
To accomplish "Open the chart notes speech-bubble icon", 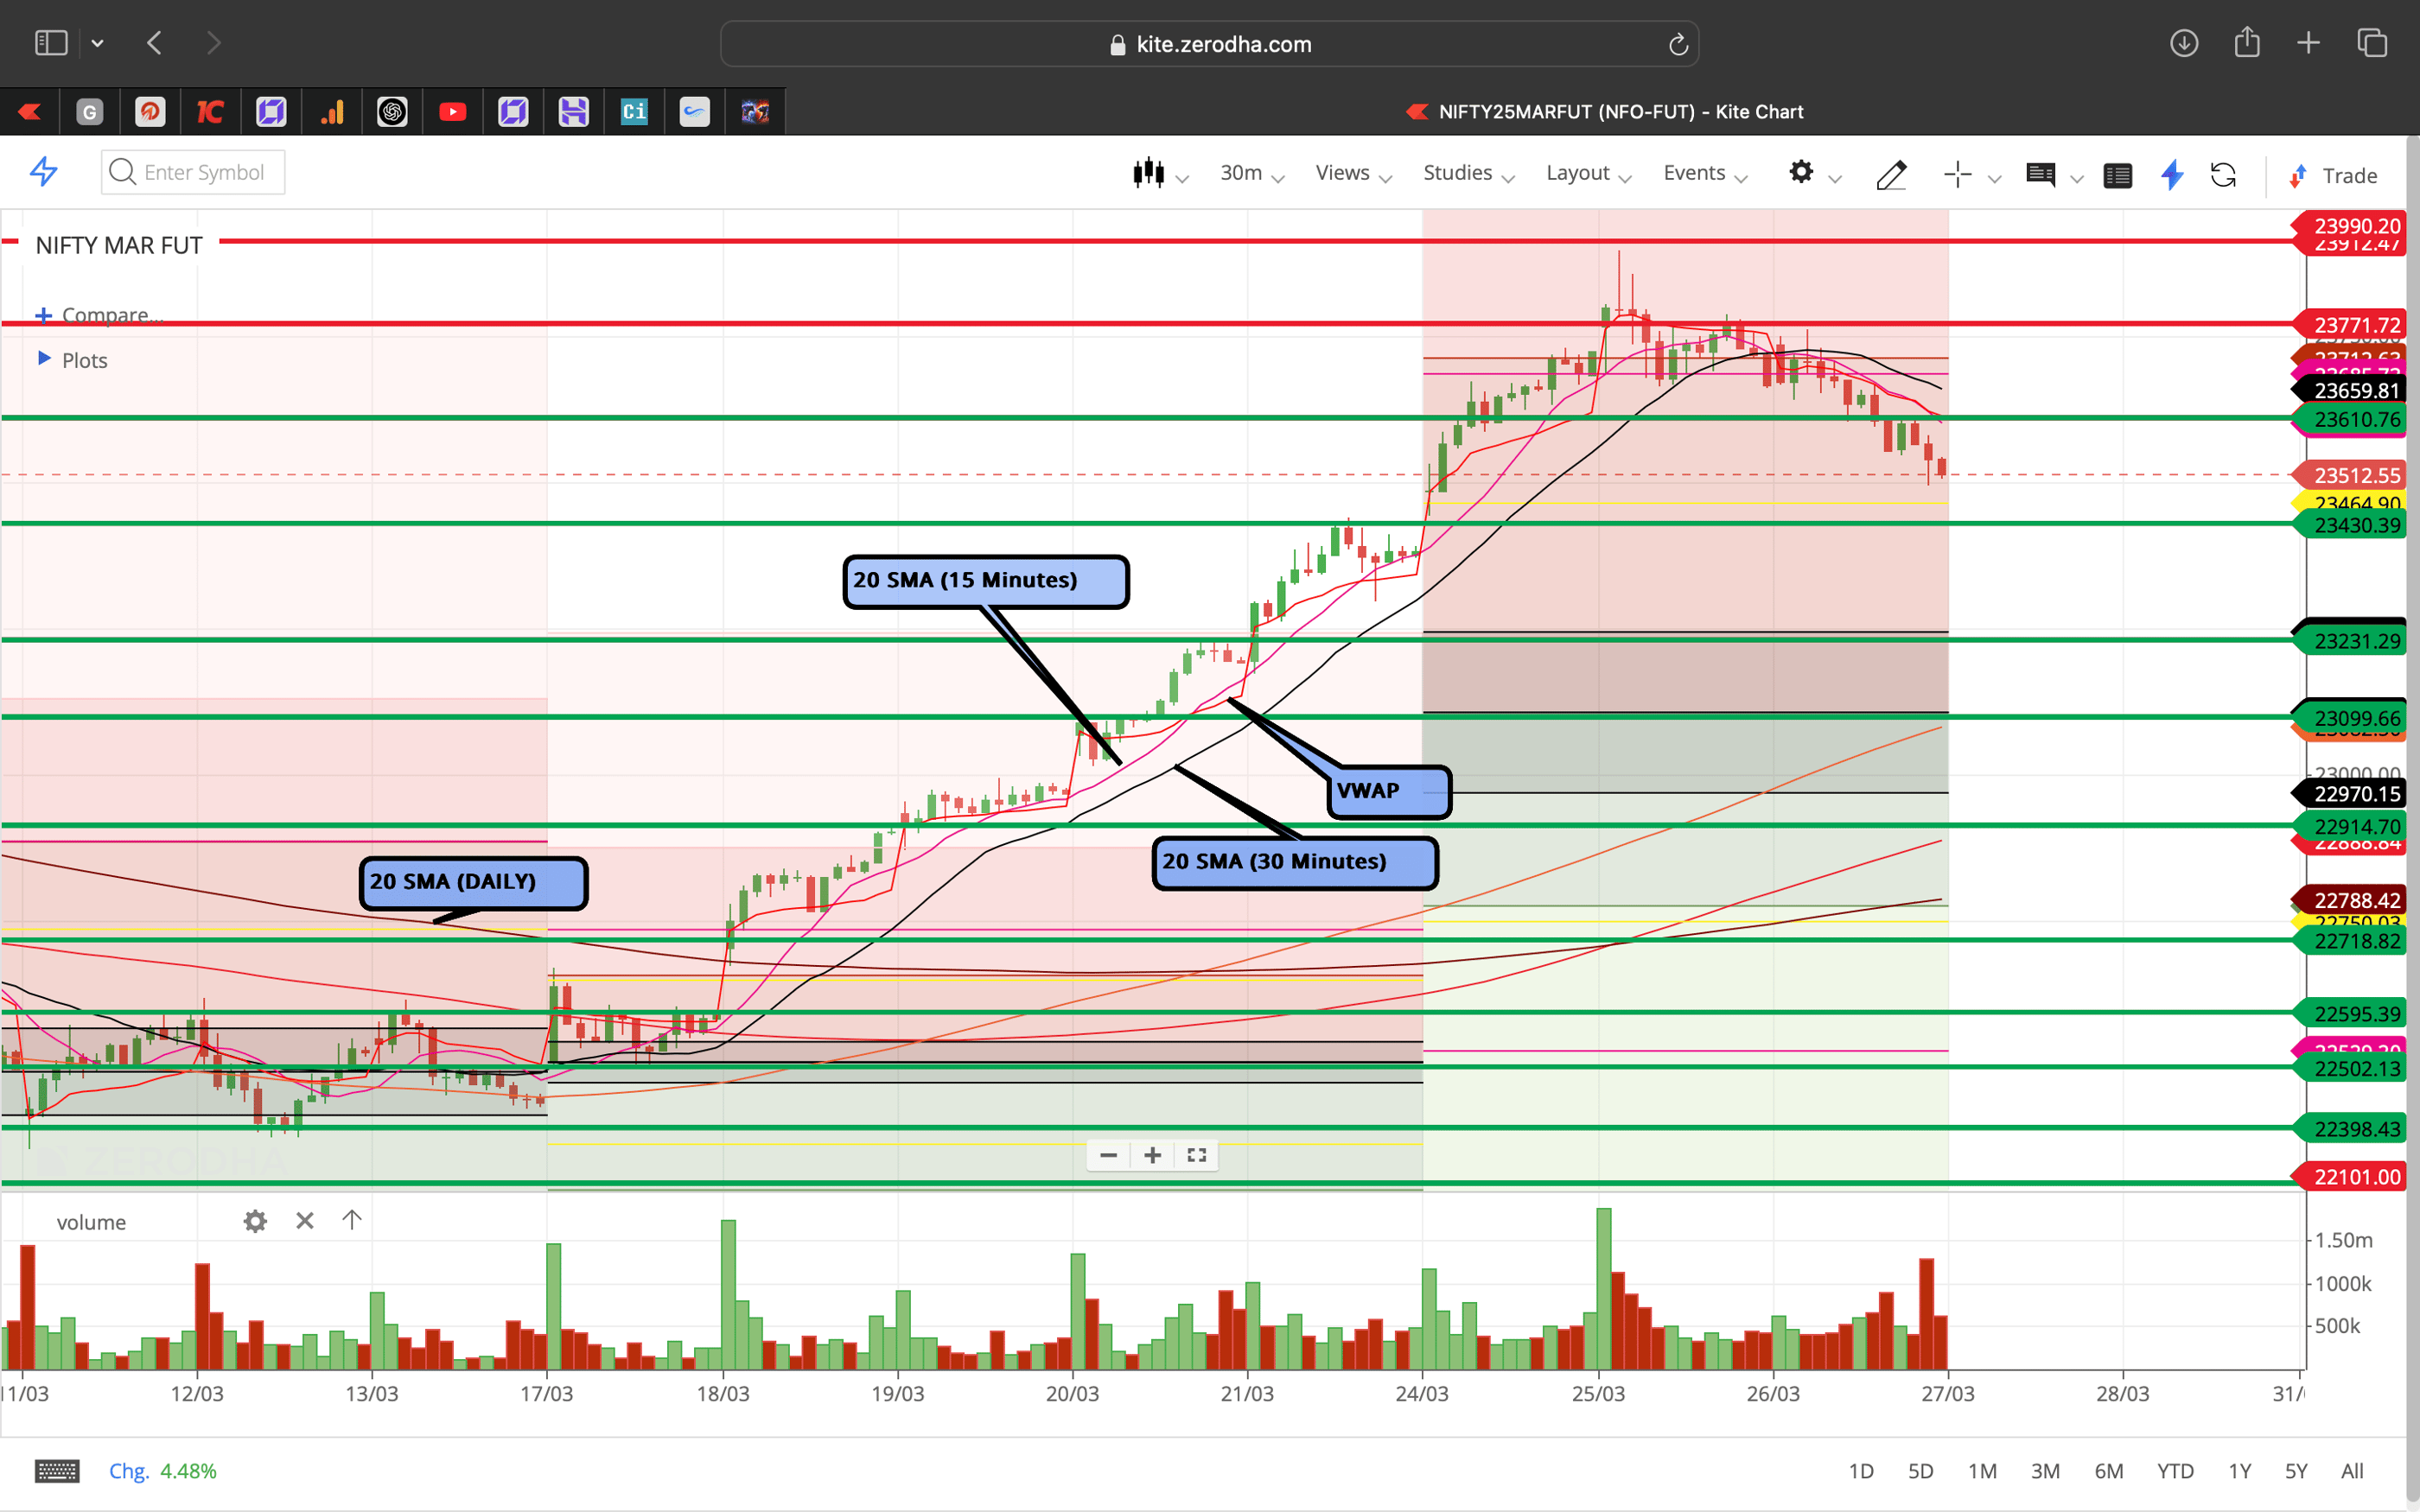I will coord(2042,175).
